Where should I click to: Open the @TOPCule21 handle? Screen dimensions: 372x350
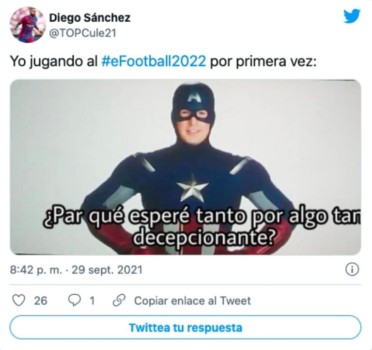83,33
